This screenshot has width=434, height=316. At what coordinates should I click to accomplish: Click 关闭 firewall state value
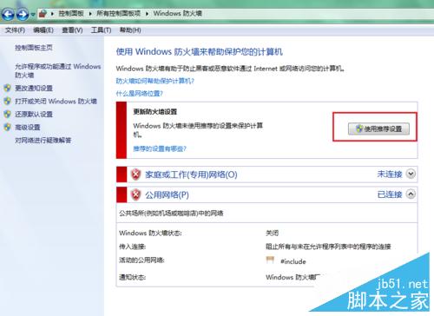pos(272,233)
